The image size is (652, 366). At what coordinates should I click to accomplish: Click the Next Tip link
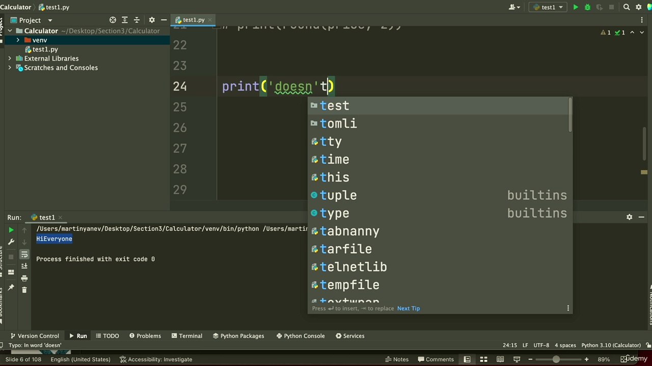[409, 309]
